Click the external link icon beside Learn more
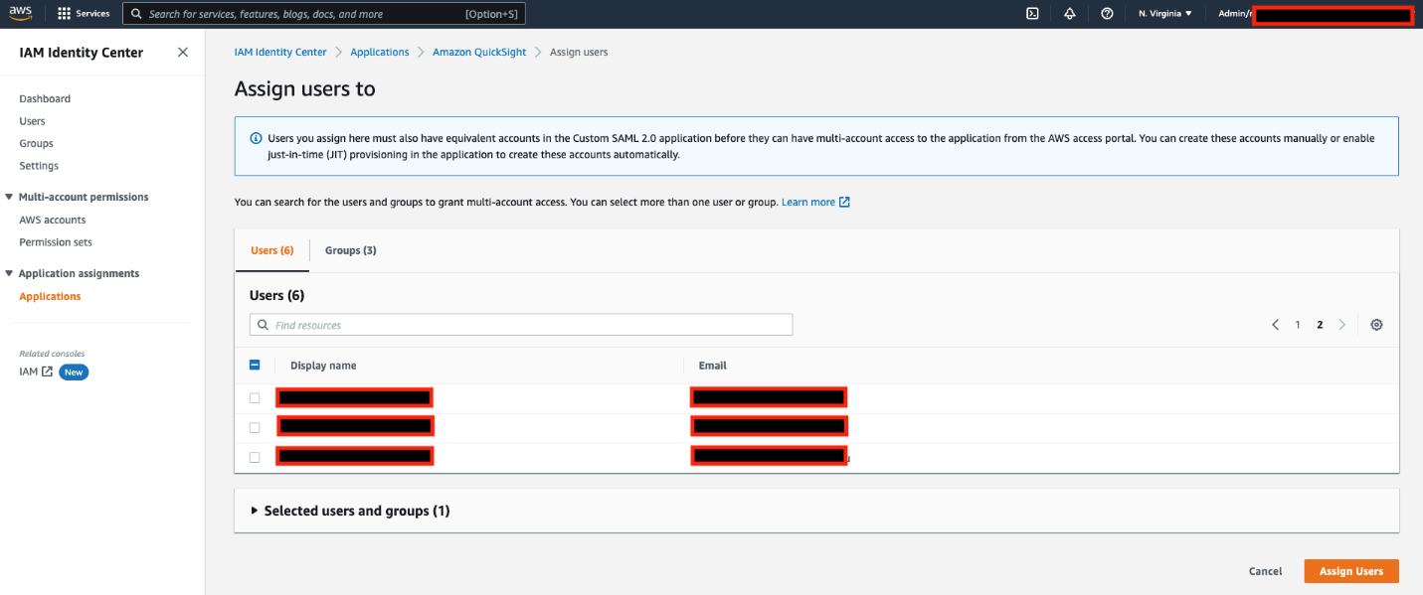Viewport: 1423px width, 595px height. tap(844, 202)
